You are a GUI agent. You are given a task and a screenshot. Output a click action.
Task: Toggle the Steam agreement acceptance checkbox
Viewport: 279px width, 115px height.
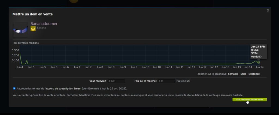click(14, 88)
